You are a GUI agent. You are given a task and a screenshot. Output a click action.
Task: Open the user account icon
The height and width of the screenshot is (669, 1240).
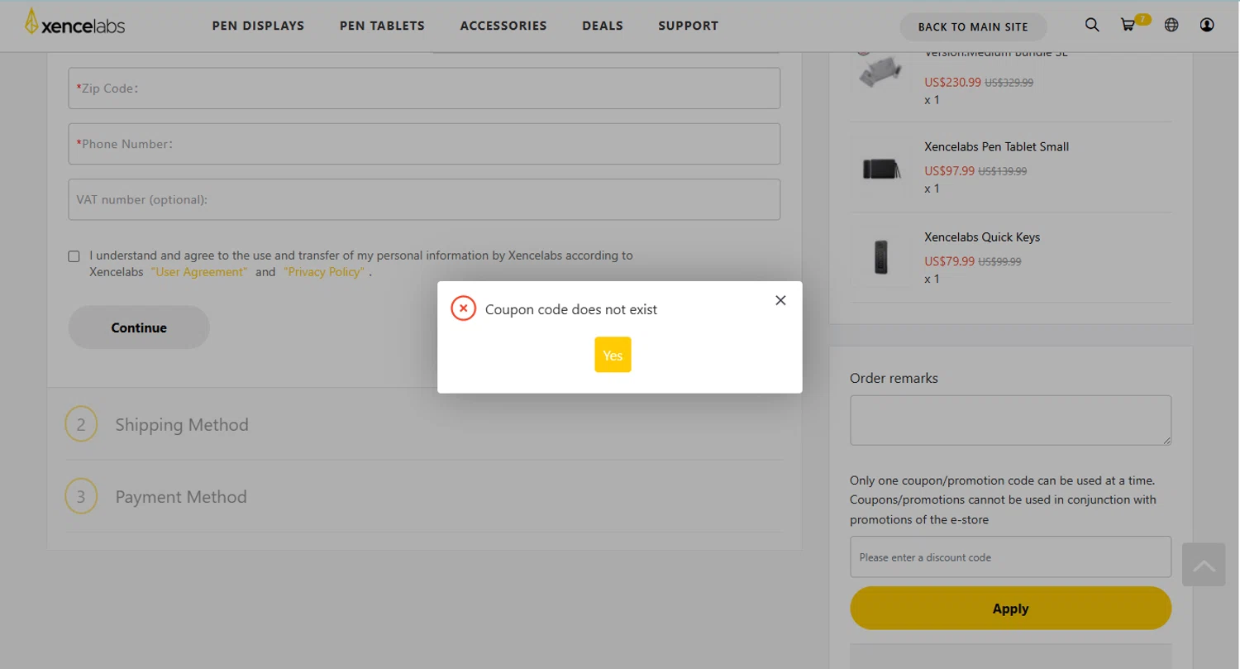coord(1207,26)
